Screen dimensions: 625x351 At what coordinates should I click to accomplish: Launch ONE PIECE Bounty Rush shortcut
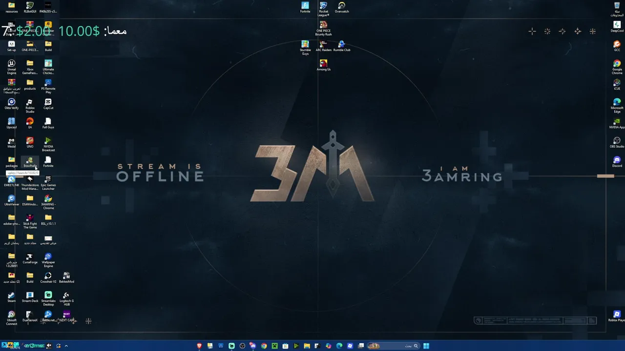323,28
